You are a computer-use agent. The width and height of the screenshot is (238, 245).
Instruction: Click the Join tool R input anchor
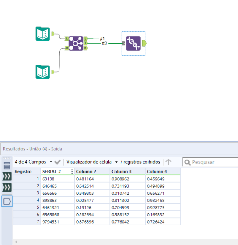pos(66,48)
